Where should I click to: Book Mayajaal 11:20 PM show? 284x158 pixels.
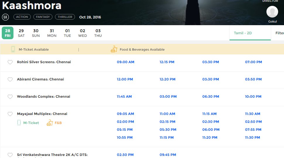(210, 137)
